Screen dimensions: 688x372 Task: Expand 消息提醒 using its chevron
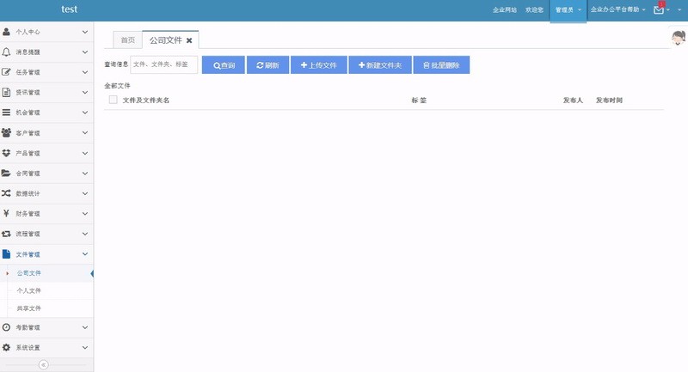[85, 52]
